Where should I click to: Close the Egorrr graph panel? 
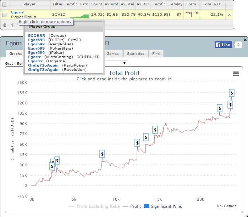[245, 40]
